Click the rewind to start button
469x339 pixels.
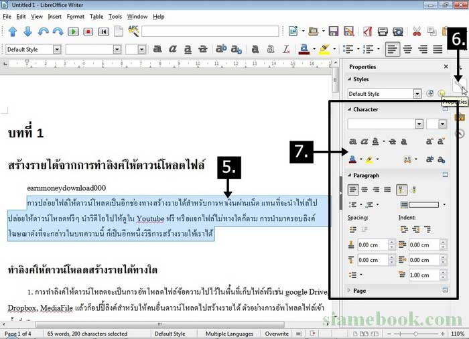[103, 31]
